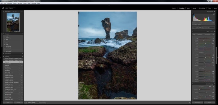The width and height of the screenshot is (218, 105).
Task: Switch to the Slideshow module
Action: point(202,8)
